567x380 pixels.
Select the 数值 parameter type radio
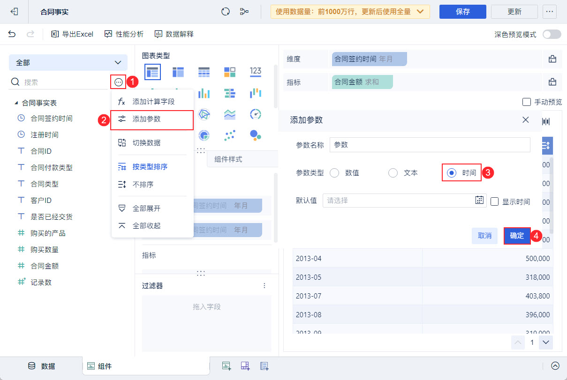(334, 173)
